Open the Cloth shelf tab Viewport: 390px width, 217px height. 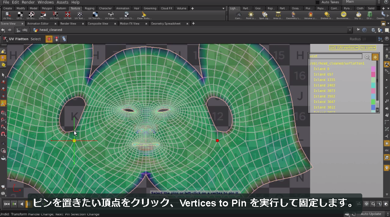(x=360, y=9)
